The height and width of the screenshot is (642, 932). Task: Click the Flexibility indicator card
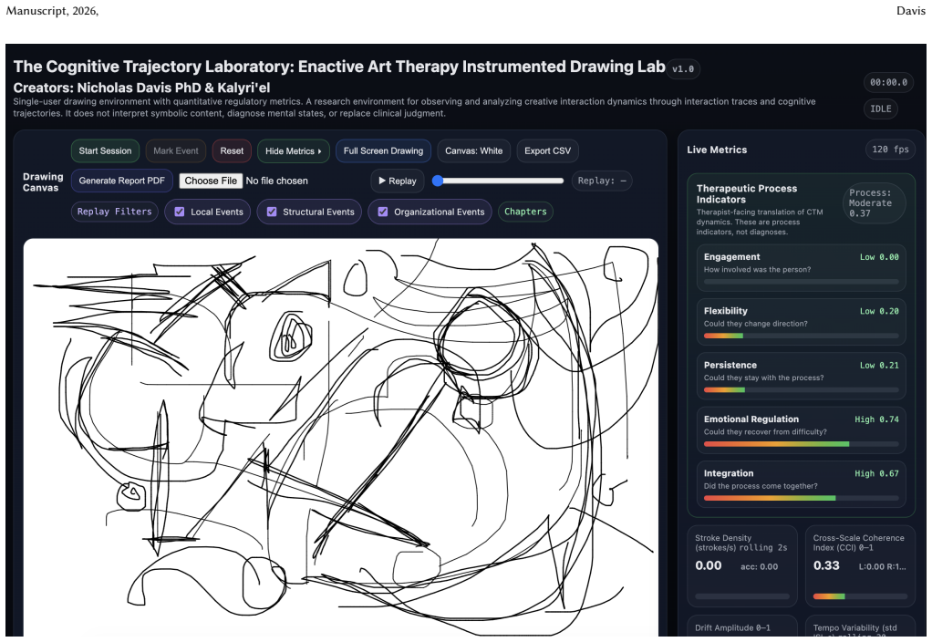(x=802, y=322)
